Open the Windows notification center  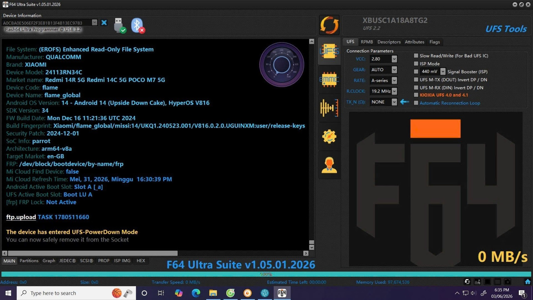(x=522, y=293)
